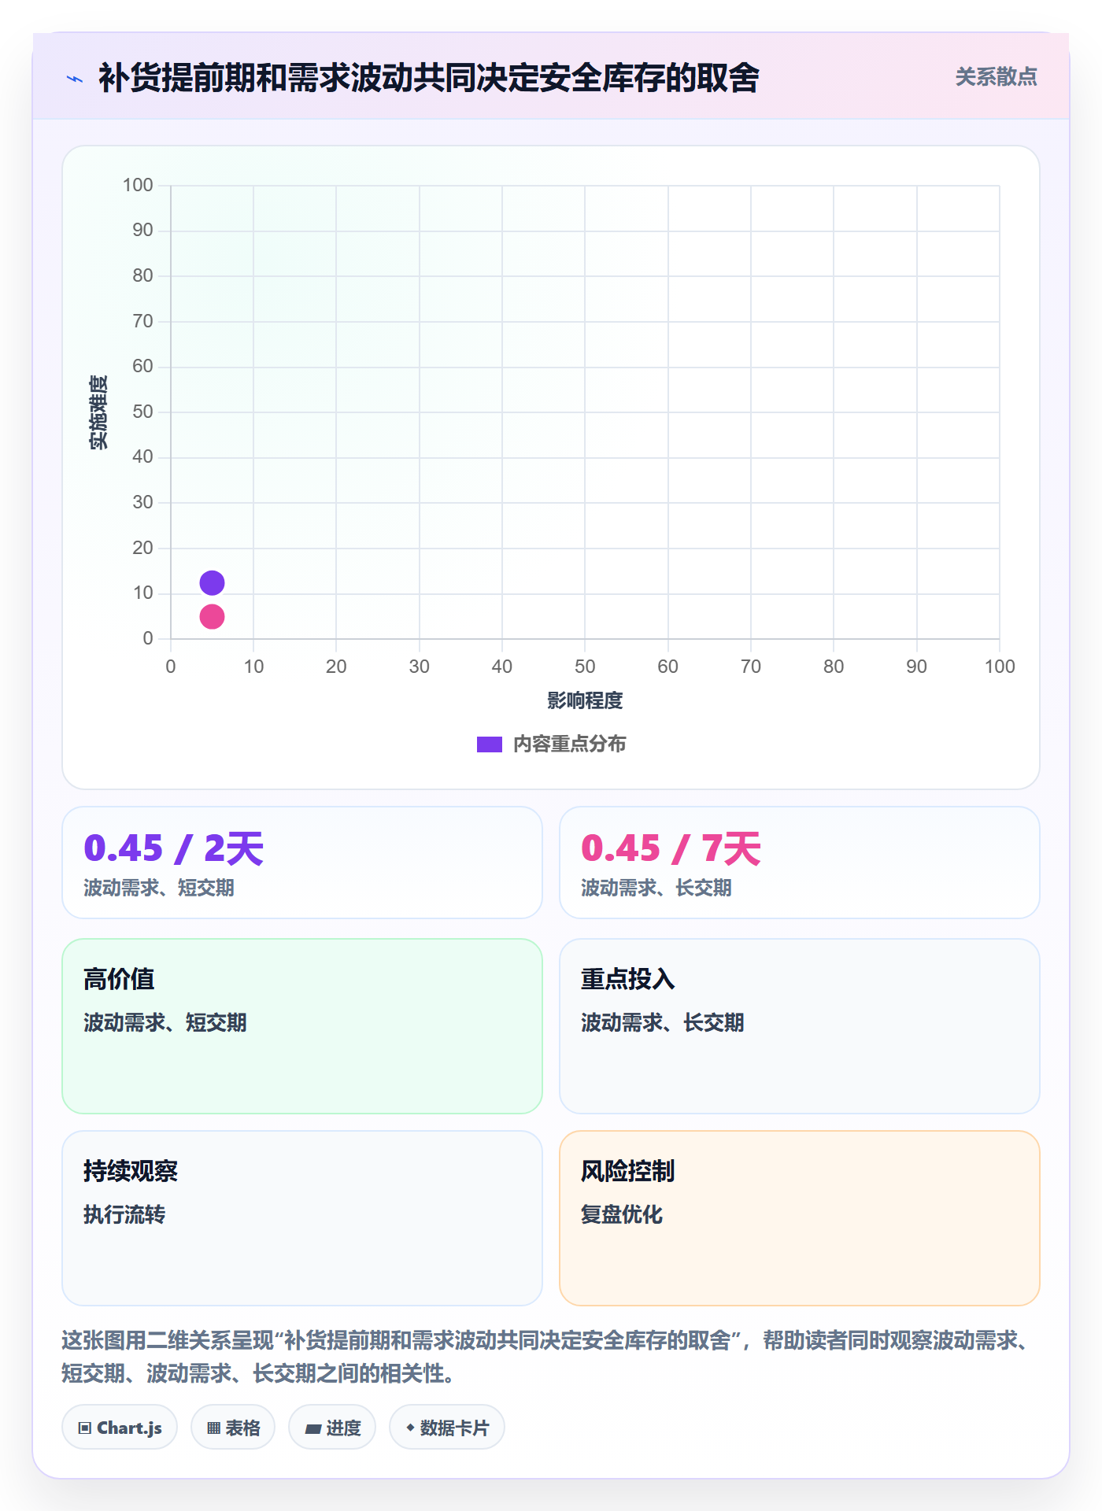This screenshot has height=1511, width=1102.
Task: Click x-axis tick label 50
Action: [585, 667]
